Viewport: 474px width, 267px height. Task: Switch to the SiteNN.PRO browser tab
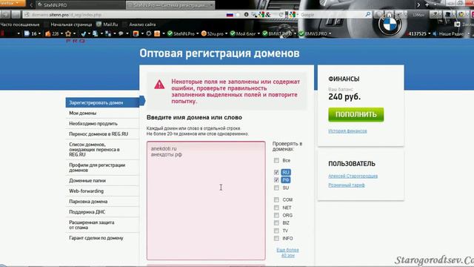click(x=80, y=5)
